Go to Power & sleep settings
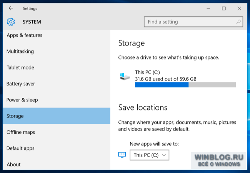250x173 pixels. 57,100
